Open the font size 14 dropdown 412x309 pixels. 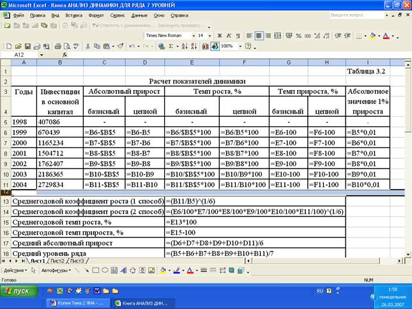[x=210, y=36]
